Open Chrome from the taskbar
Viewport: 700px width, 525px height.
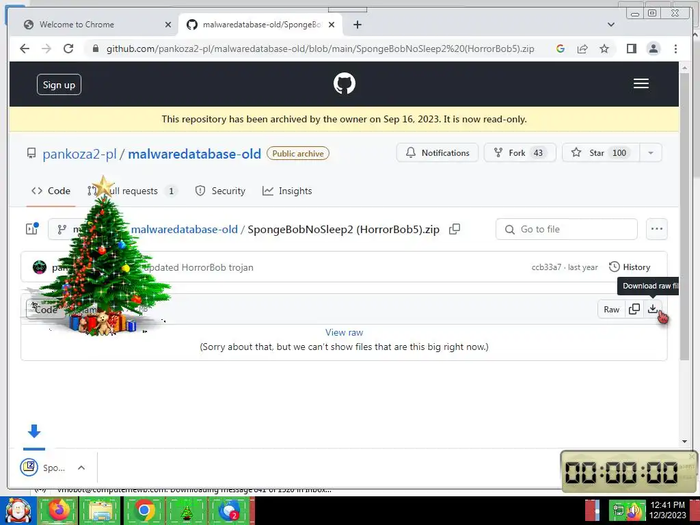[144, 510]
